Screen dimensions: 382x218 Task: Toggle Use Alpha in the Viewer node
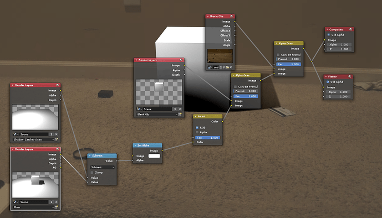pyautogui.click(x=328, y=82)
